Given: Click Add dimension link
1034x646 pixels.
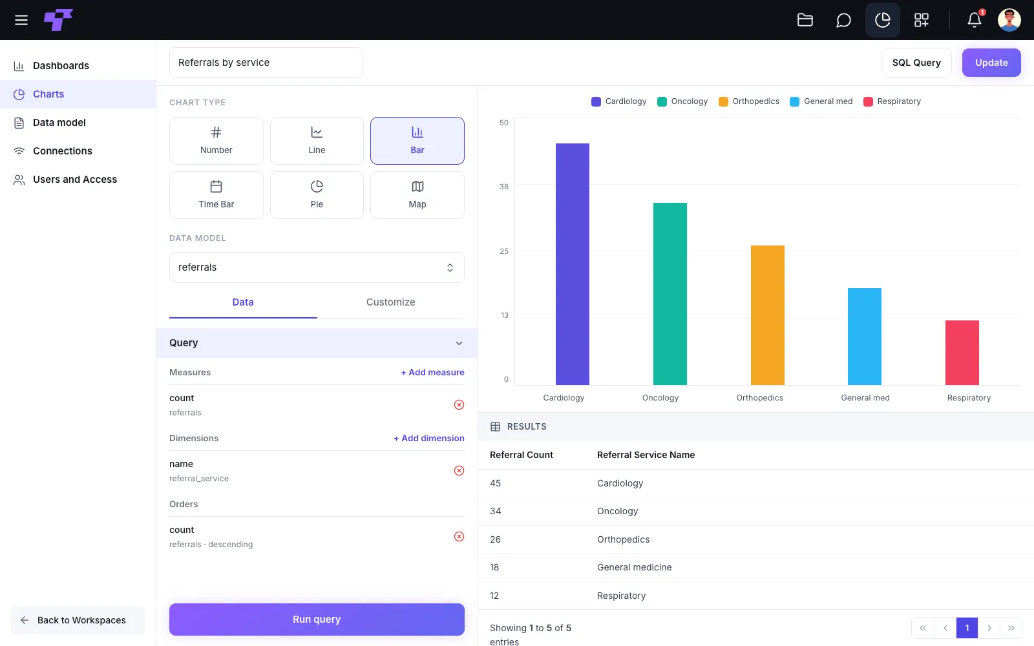Looking at the screenshot, I should [x=429, y=439].
